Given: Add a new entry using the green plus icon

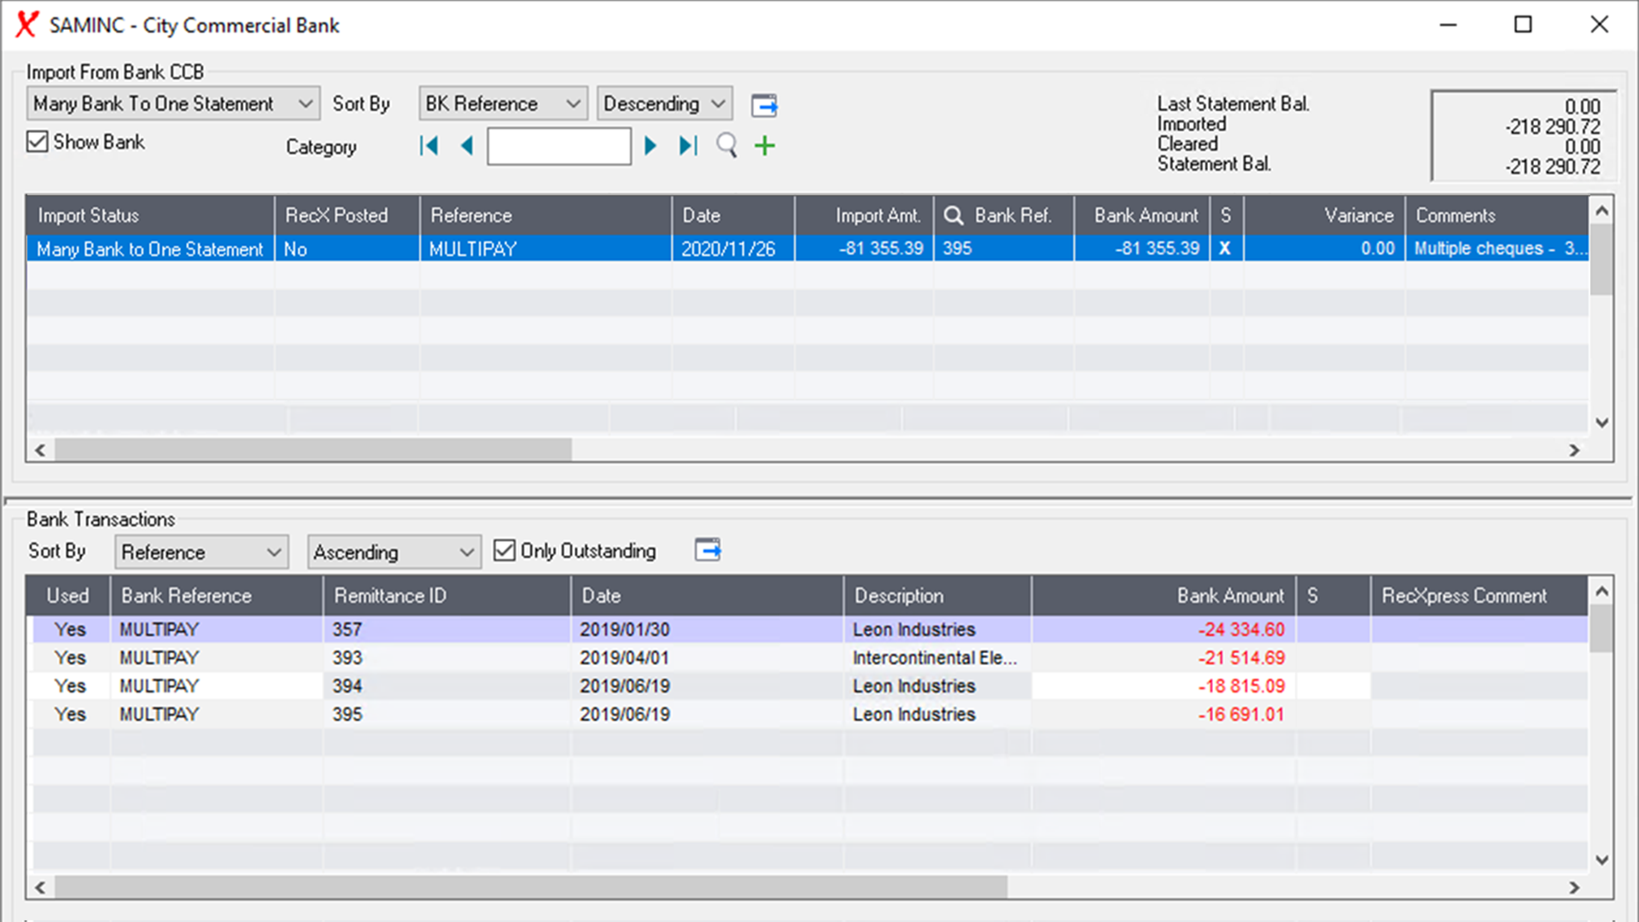Looking at the screenshot, I should (764, 145).
